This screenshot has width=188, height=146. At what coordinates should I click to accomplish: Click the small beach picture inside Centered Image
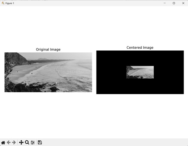click(x=140, y=72)
